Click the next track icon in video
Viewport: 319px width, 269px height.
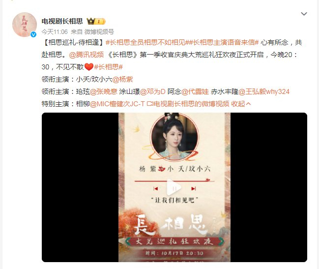[x=194, y=189]
